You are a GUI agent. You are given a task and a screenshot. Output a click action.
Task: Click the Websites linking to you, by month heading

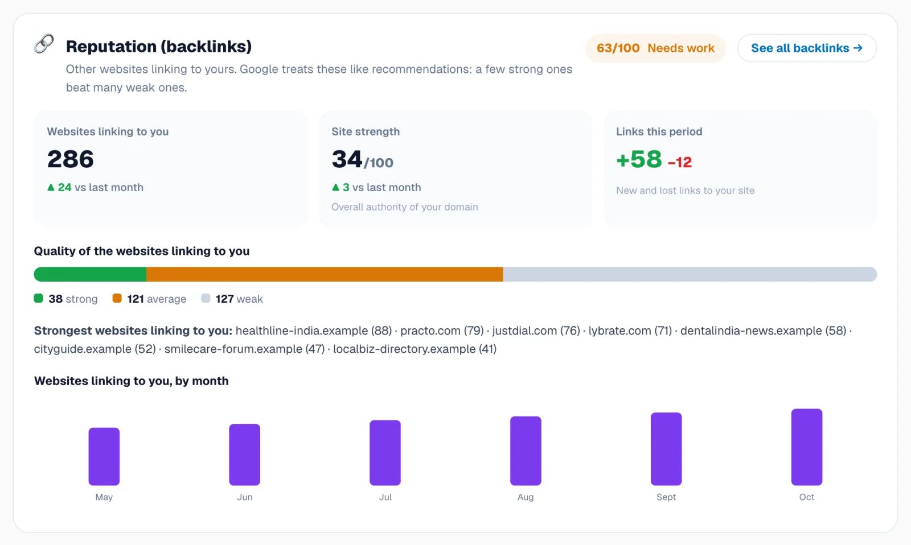click(x=132, y=381)
